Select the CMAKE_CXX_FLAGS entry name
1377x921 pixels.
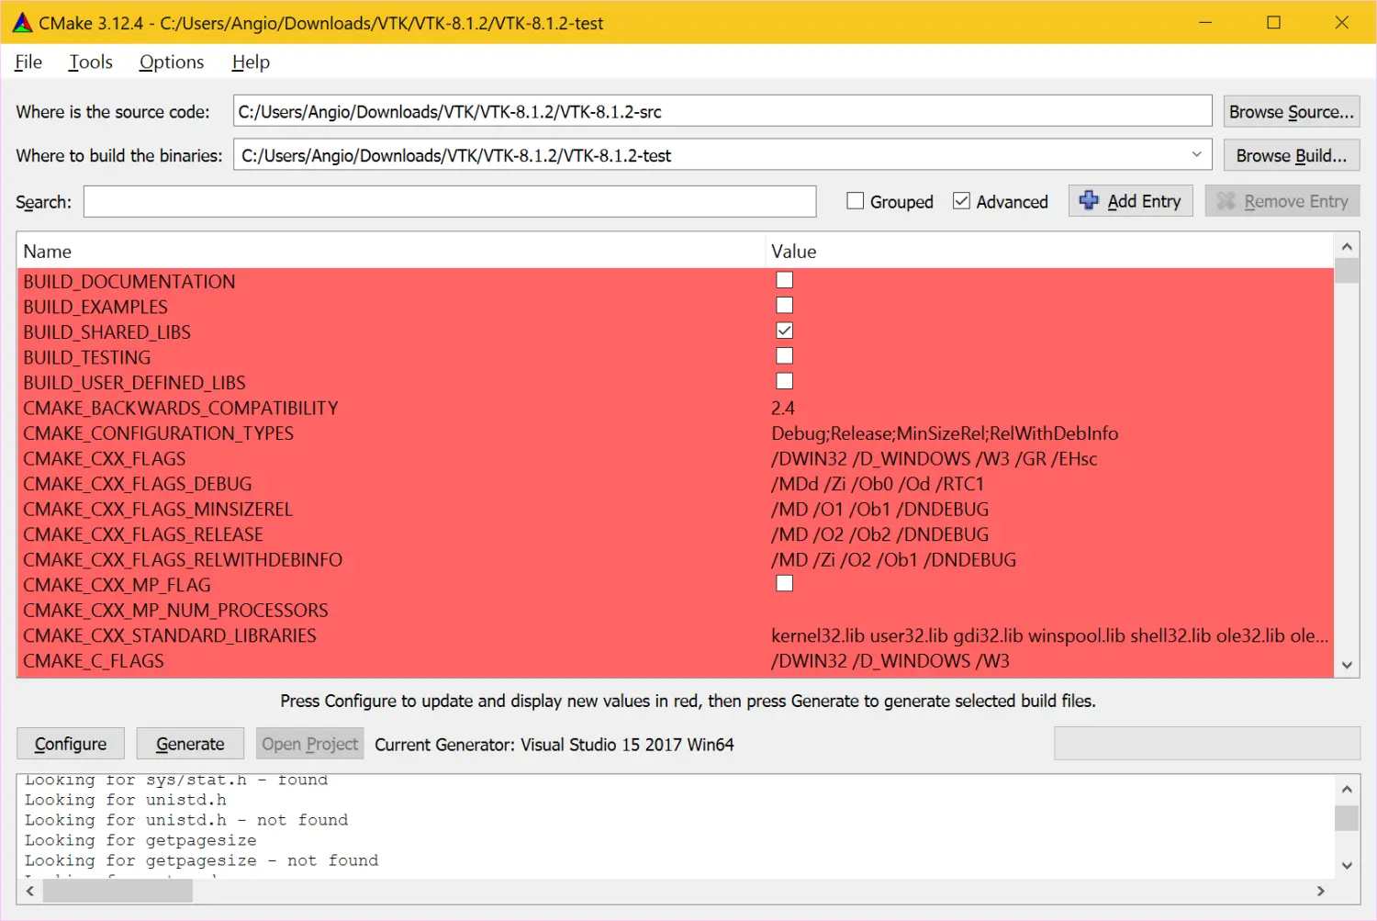click(105, 458)
